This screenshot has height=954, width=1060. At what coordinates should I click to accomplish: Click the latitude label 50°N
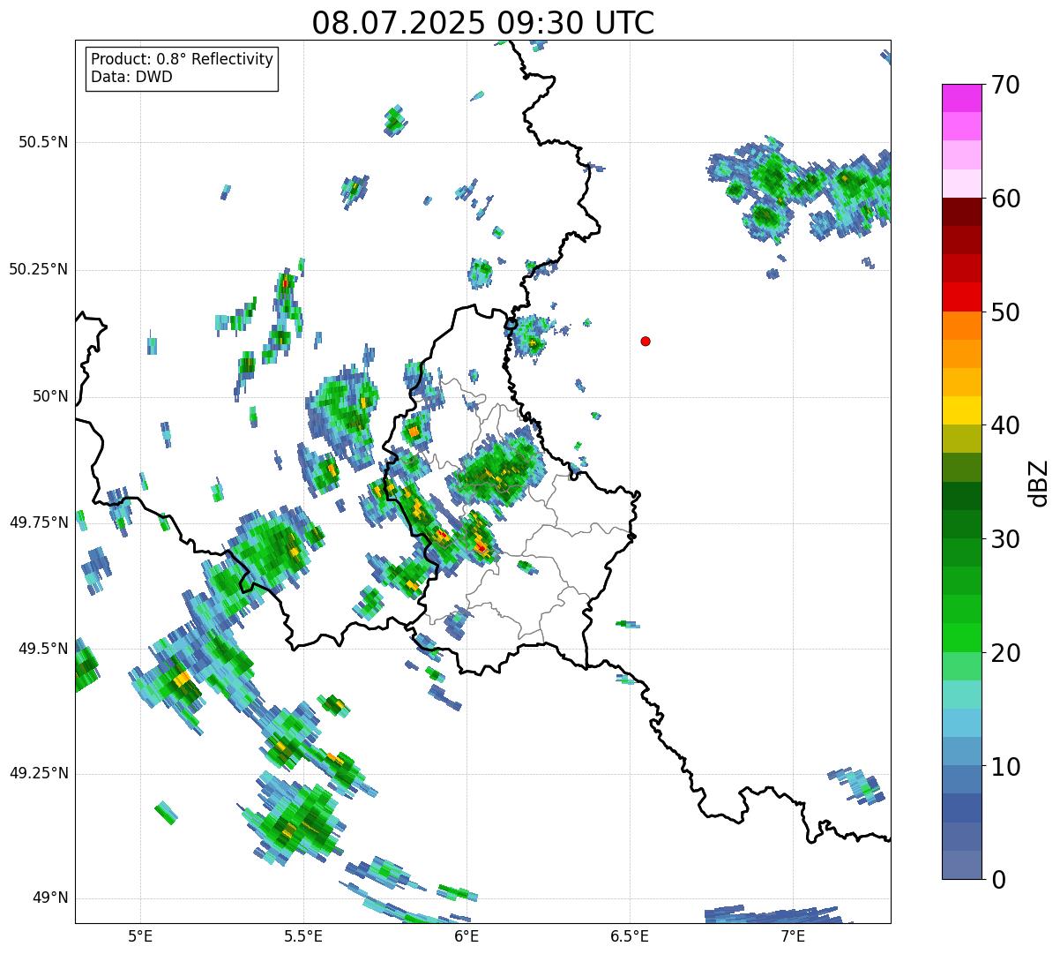pyautogui.click(x=50, y=396)
